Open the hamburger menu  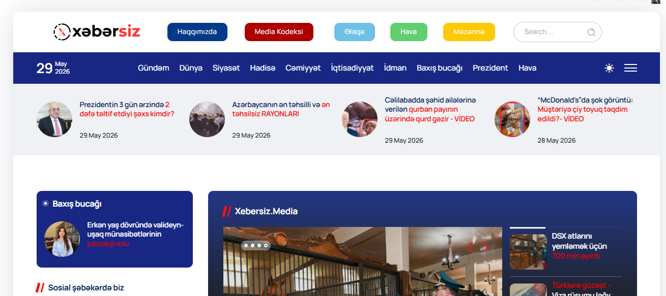click(x=630, y=68)
